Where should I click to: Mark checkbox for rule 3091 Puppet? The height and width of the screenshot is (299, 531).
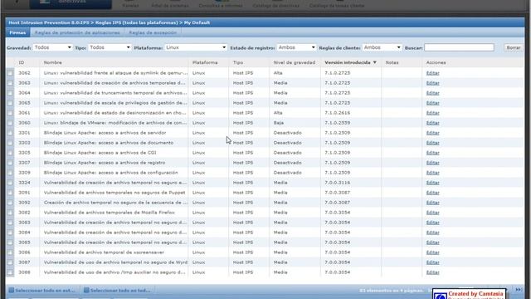click(x=10, y=193)
